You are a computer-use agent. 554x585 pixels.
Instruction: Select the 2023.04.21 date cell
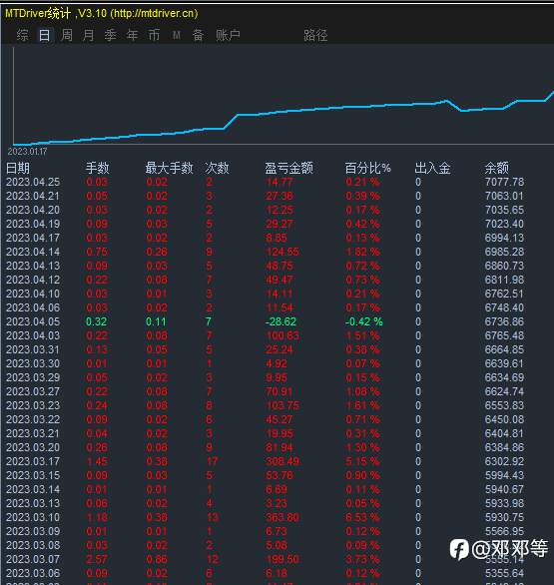[33, 196]
